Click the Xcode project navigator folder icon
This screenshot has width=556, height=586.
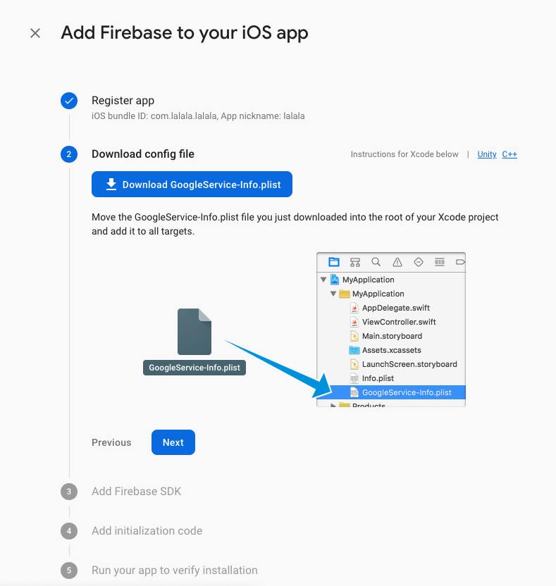334,262
